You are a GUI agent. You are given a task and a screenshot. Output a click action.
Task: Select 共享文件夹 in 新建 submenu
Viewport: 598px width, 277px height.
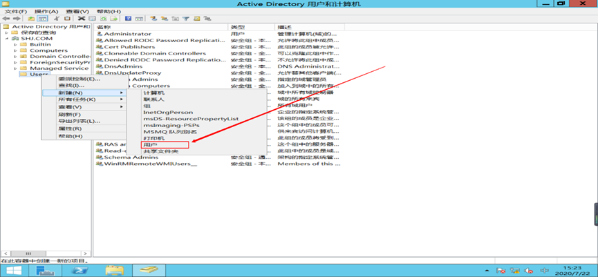(196, 151)
